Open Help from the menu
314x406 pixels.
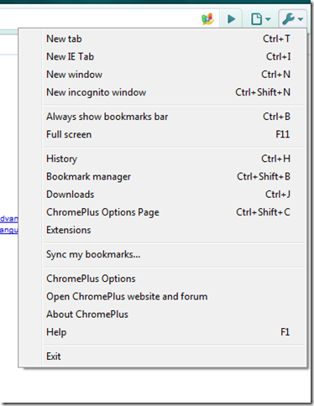(x=174, y=332)
